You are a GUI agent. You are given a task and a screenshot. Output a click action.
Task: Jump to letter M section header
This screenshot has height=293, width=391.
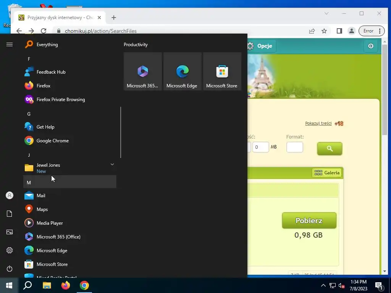pos(70,182)
